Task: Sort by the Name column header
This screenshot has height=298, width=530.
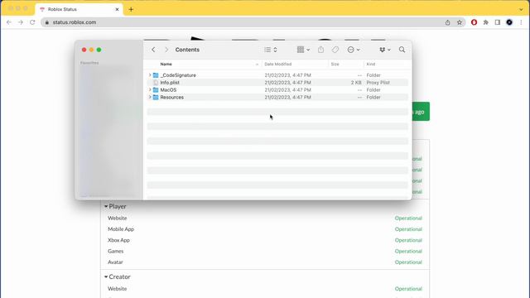Action: (x=166, y=64)
